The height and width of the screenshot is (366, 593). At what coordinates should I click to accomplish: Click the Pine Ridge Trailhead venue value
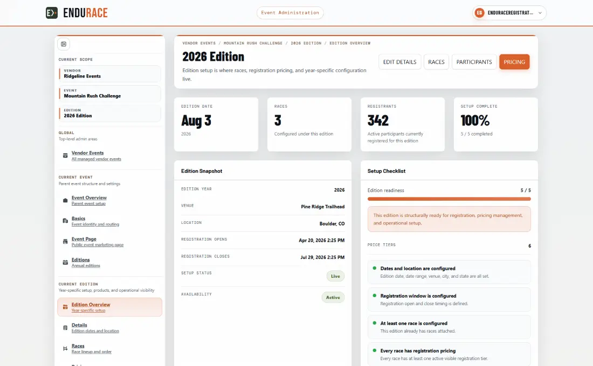coord(322,207)
